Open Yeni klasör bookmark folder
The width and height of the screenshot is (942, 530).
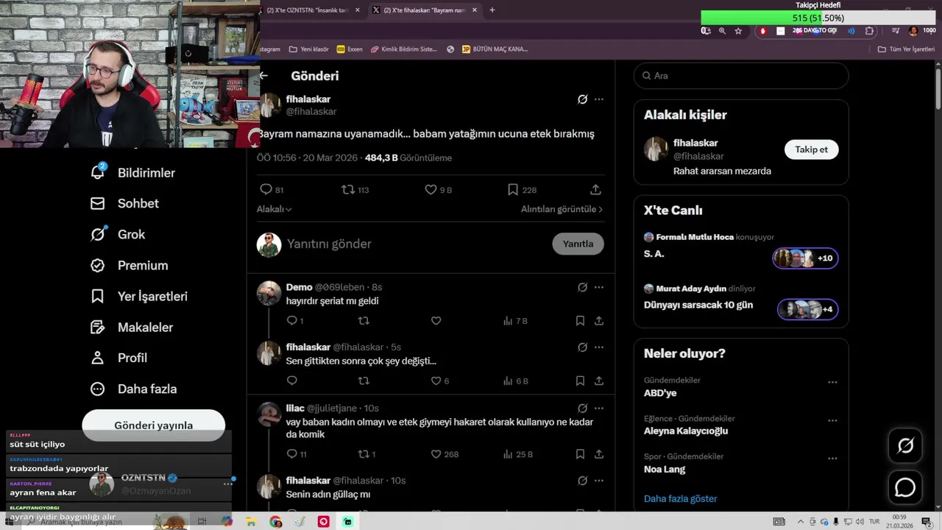pos(309,49)
